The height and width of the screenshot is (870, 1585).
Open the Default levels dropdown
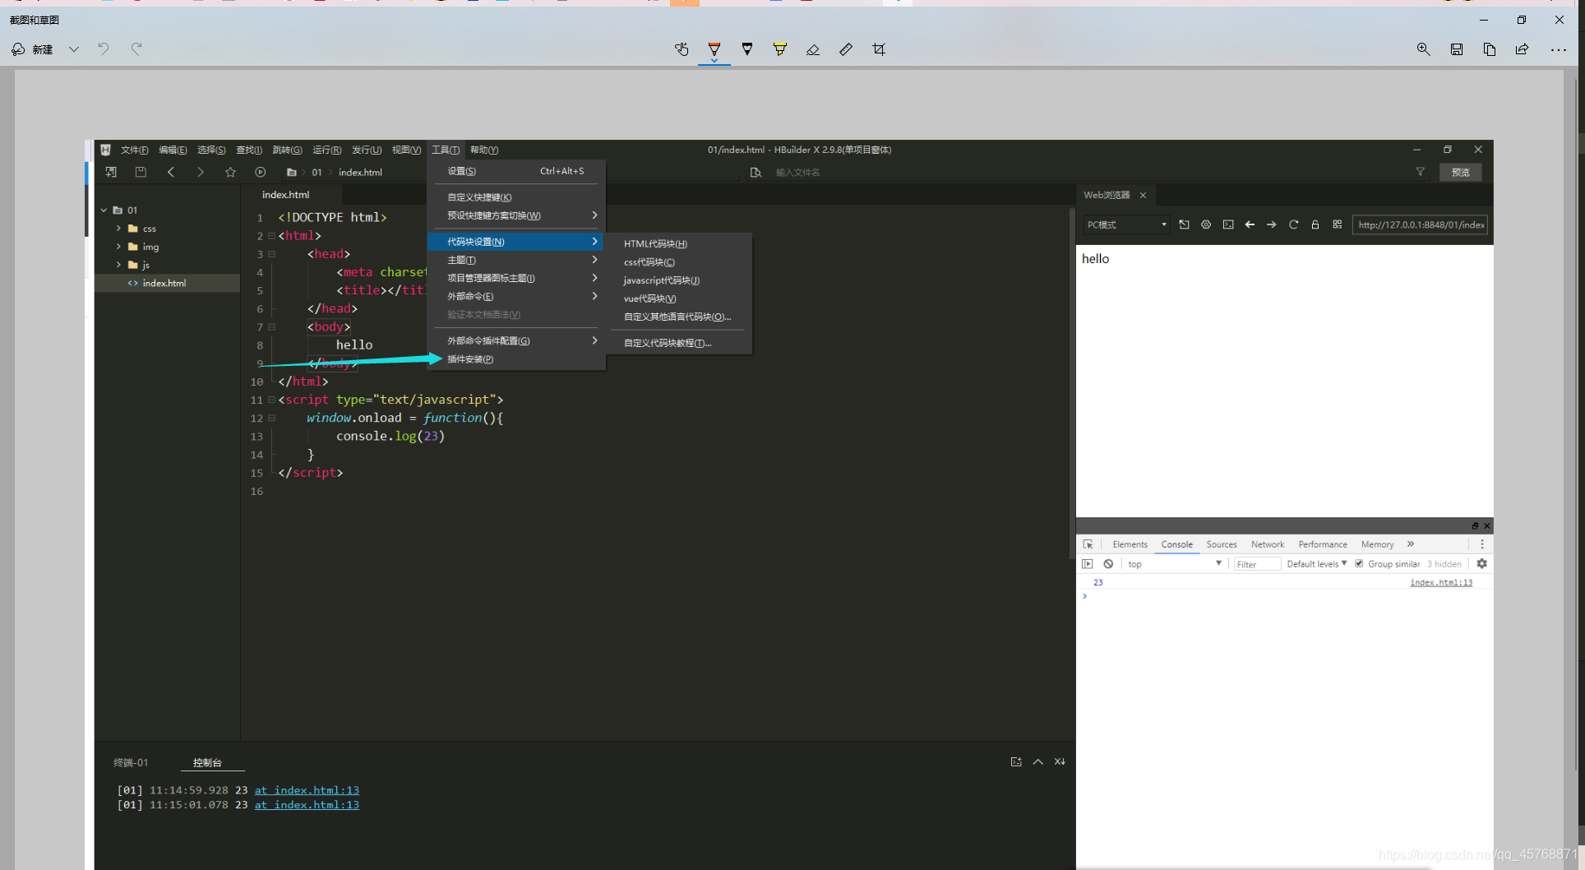pos(1317,564)
